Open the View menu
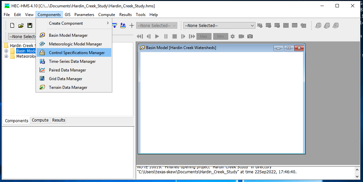 point(29,15)
